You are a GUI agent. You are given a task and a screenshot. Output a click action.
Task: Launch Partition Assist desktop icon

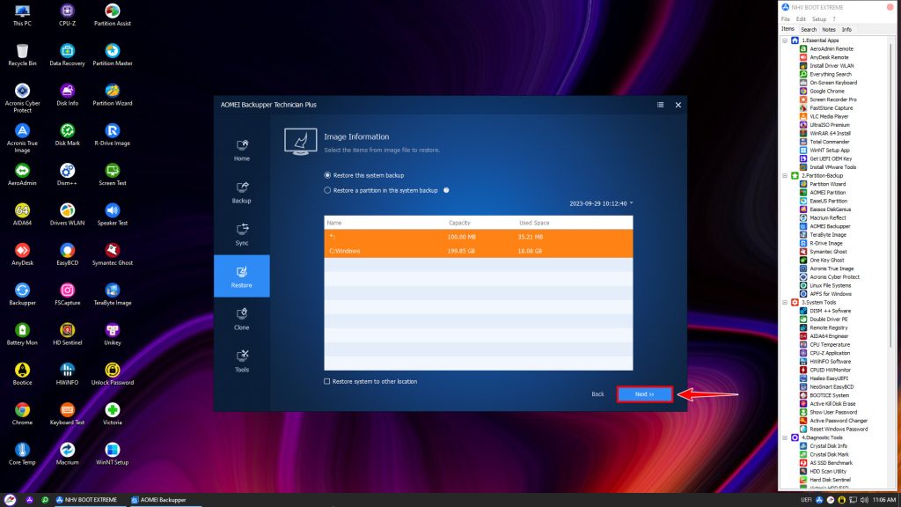tap(113, 15)
